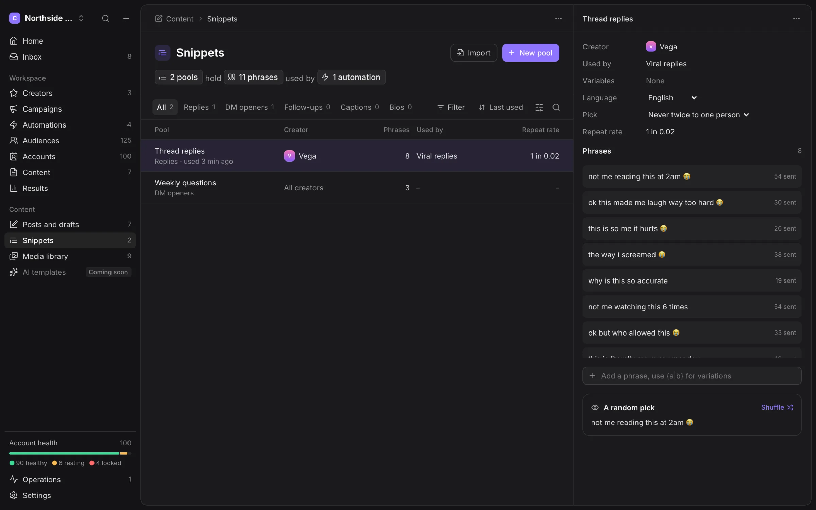Open Automations in the sidebar

point(70,125)
